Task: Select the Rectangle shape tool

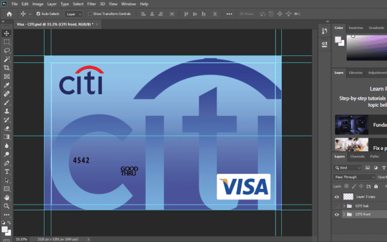Action: coord(6,189)
